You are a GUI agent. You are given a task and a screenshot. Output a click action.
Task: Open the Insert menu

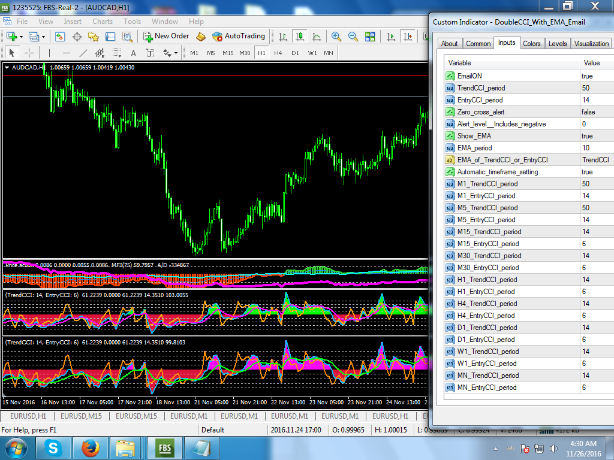pos(73,22)
